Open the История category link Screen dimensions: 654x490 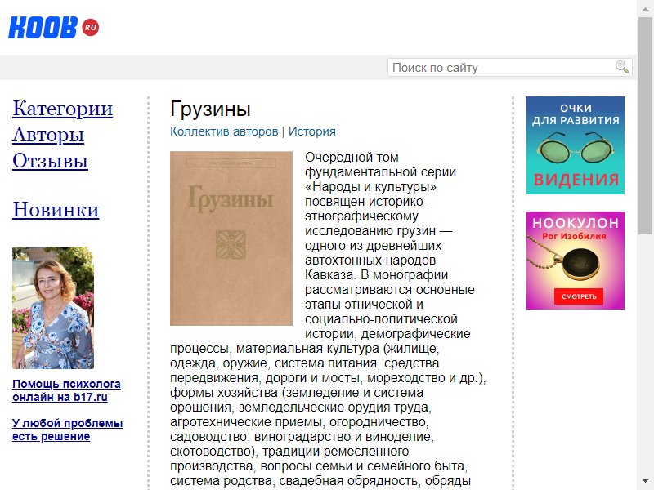click(x=311, y=131)
